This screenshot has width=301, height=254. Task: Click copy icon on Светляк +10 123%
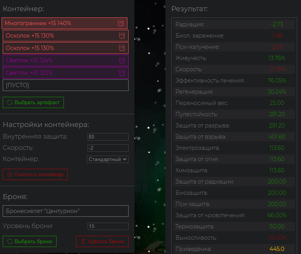[x=122, y=73]
